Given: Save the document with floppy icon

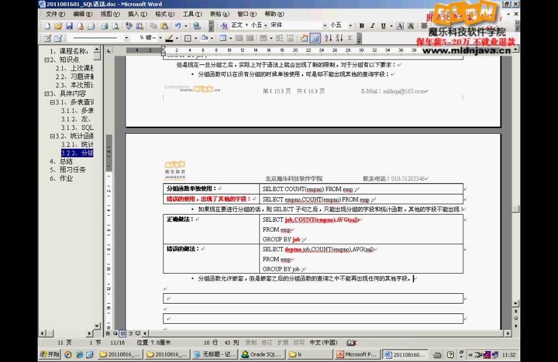Looking at the screenshot, I should [69, 26].
